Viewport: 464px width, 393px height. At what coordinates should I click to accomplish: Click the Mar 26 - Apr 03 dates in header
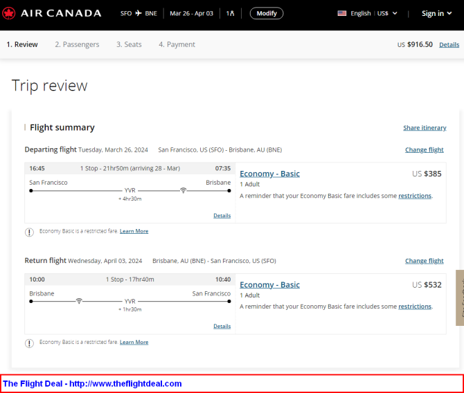(191, 13)
